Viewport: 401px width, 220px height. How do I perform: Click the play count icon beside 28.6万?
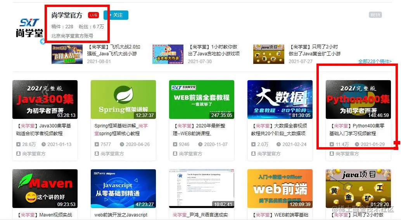(18, 144)
